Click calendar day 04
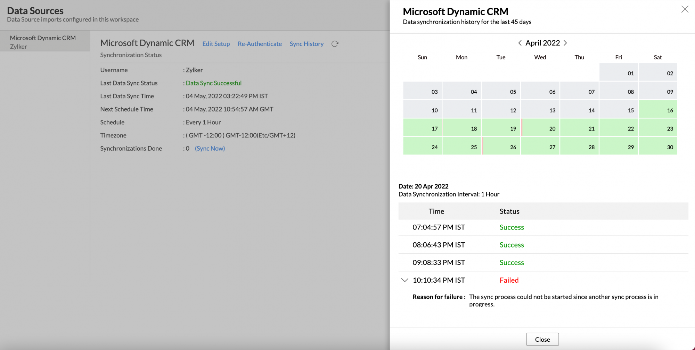 click(x=461, y=91)
